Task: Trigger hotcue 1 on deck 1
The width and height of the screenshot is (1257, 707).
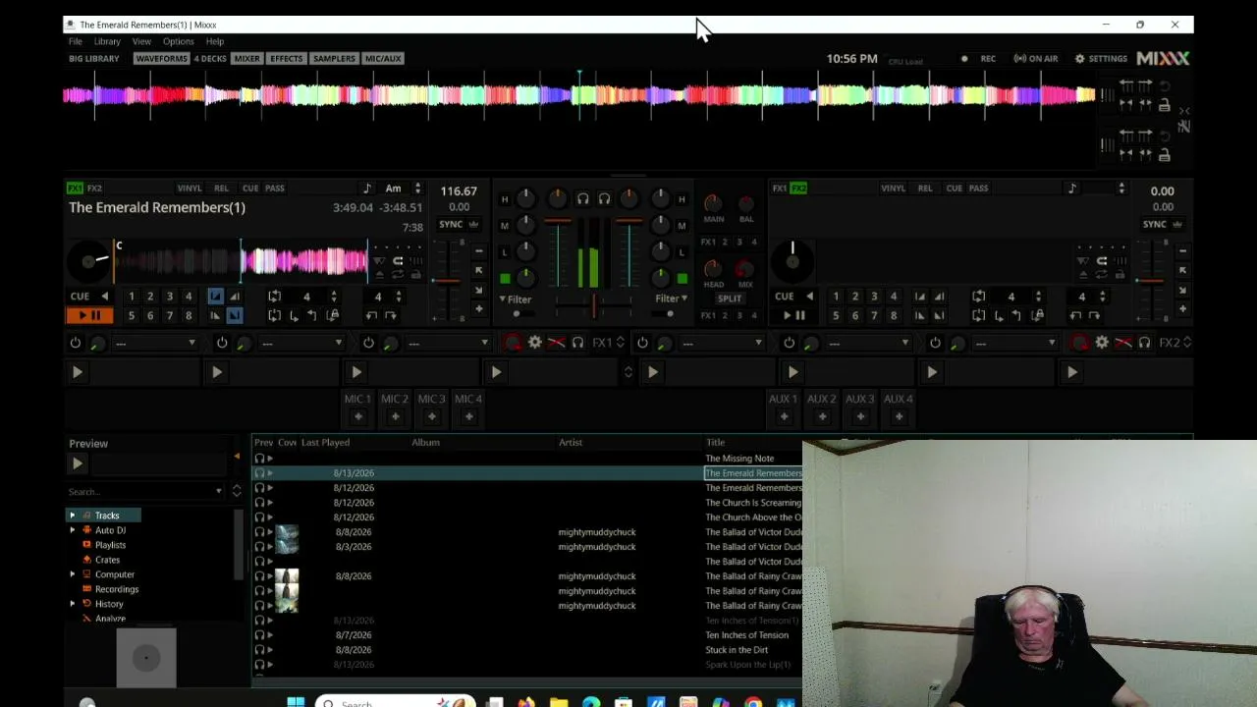Action: [131, 296]
